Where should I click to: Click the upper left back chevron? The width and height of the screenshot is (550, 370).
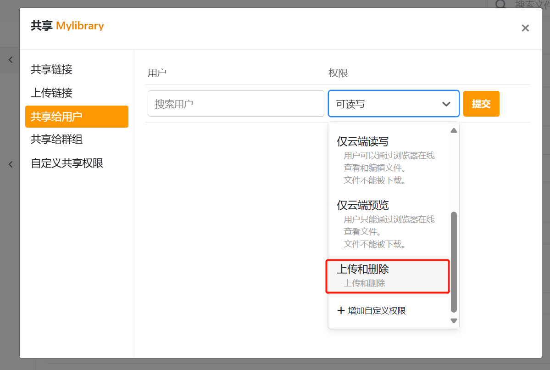(11, 60)
